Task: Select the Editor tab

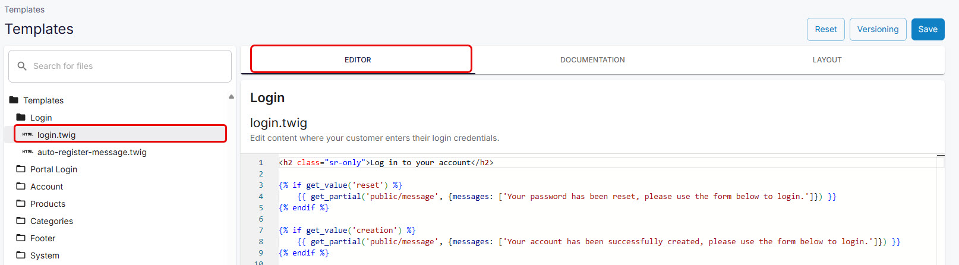Action: click(x=358, y=60)
